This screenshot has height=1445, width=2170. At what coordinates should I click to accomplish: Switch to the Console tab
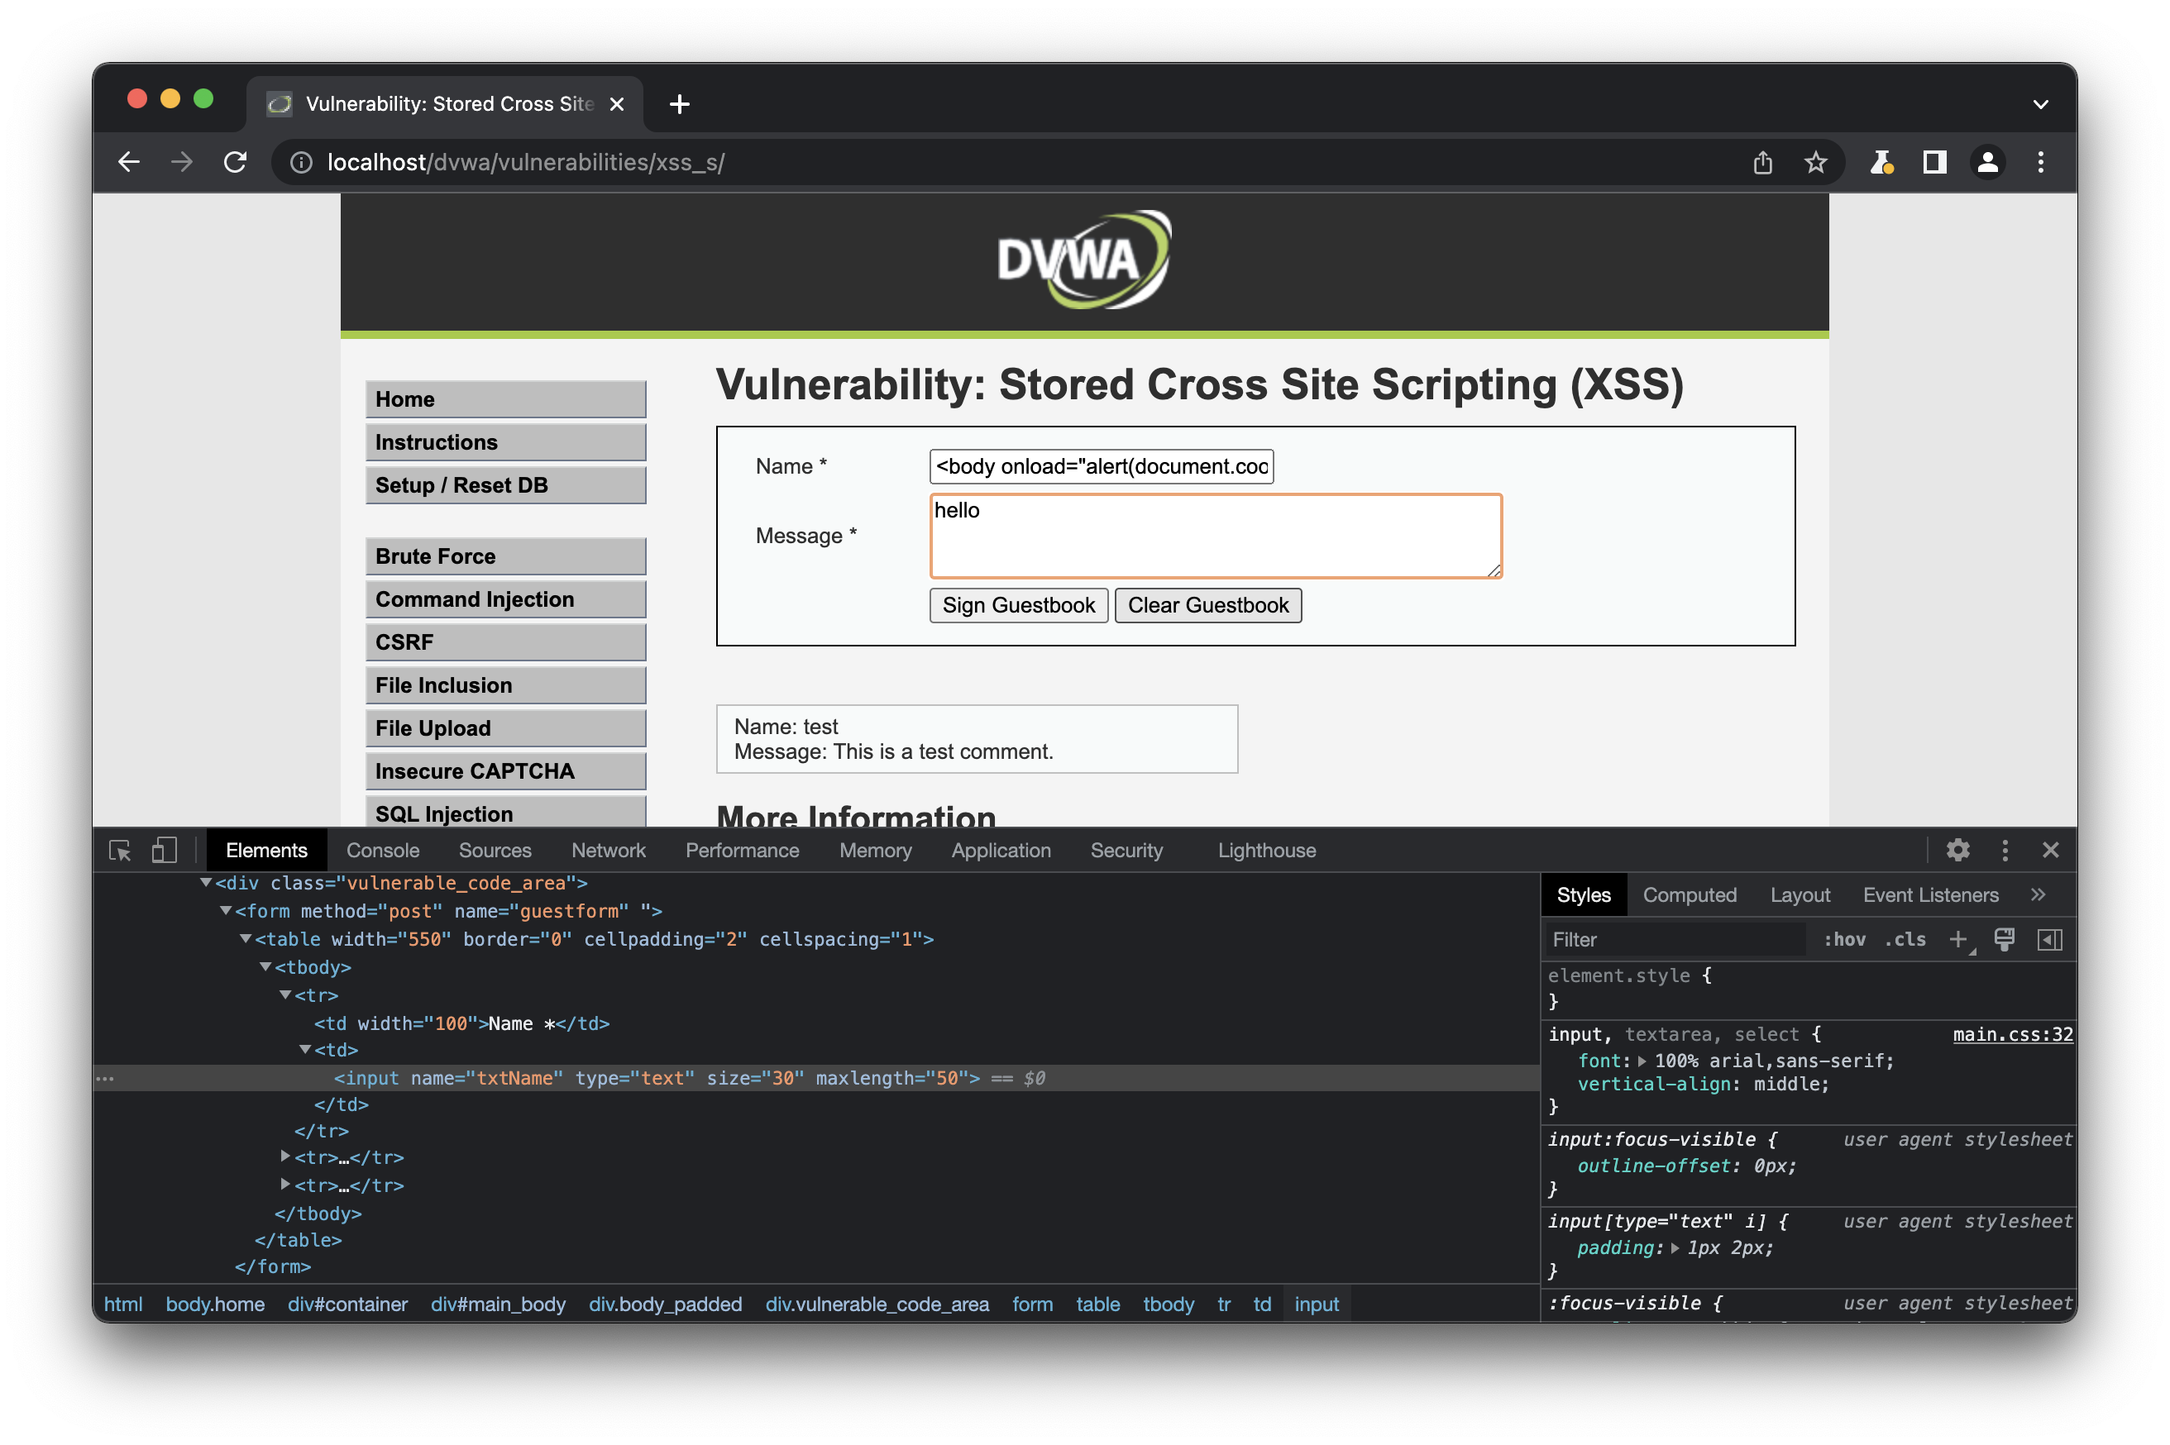coord(383,850)
